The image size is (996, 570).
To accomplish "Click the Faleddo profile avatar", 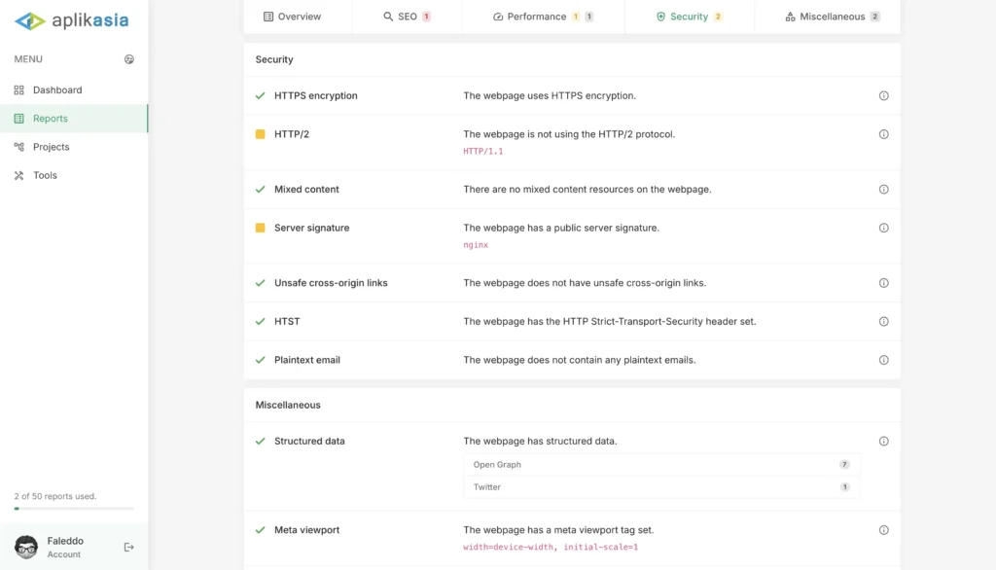I will [x=27, y=547].
